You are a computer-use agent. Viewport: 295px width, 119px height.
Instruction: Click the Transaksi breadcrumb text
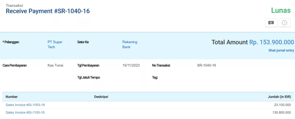click(x=14, y=6)
